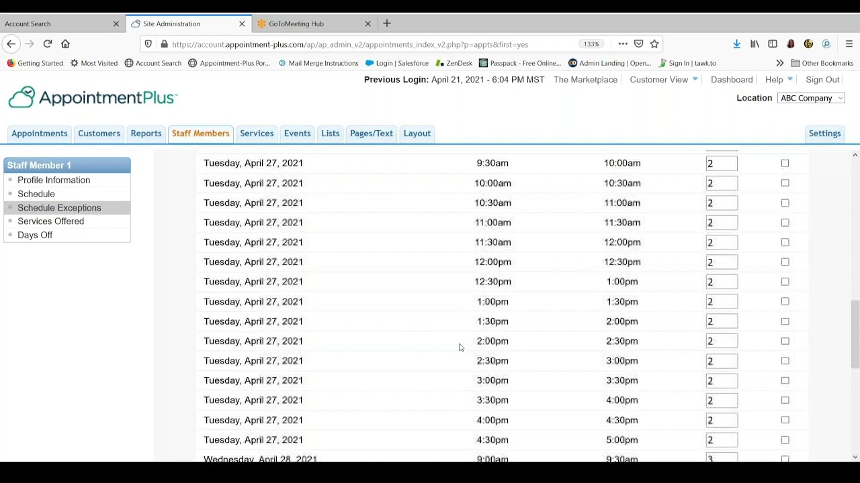Close the Site Administration tab

click(242, 23)
